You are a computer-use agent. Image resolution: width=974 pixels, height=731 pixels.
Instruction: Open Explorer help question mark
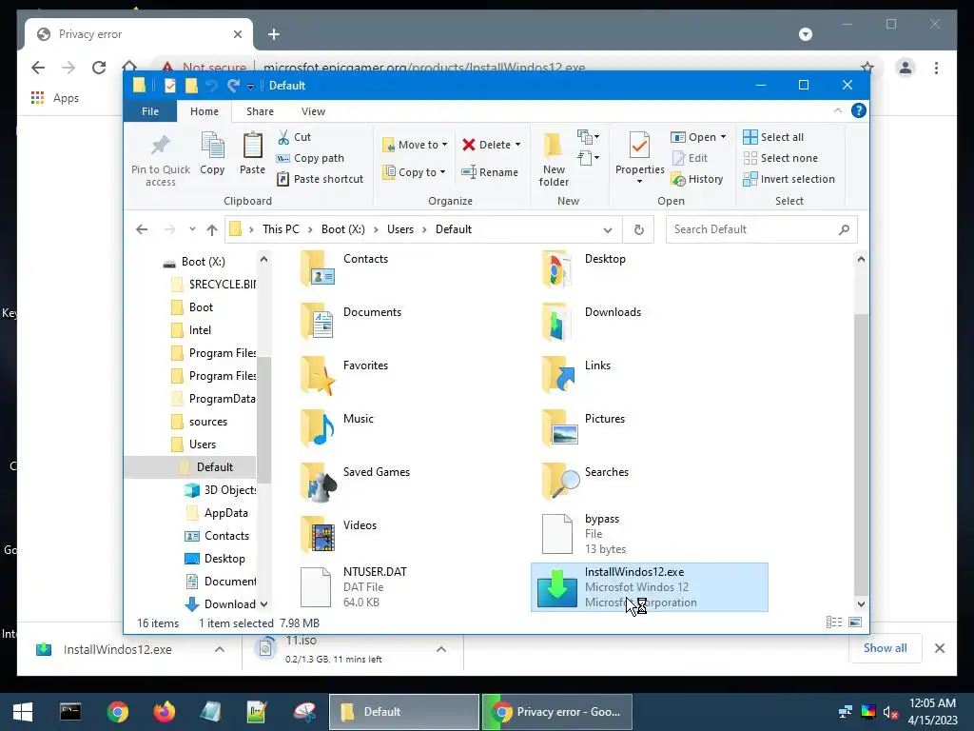point(859,110)
